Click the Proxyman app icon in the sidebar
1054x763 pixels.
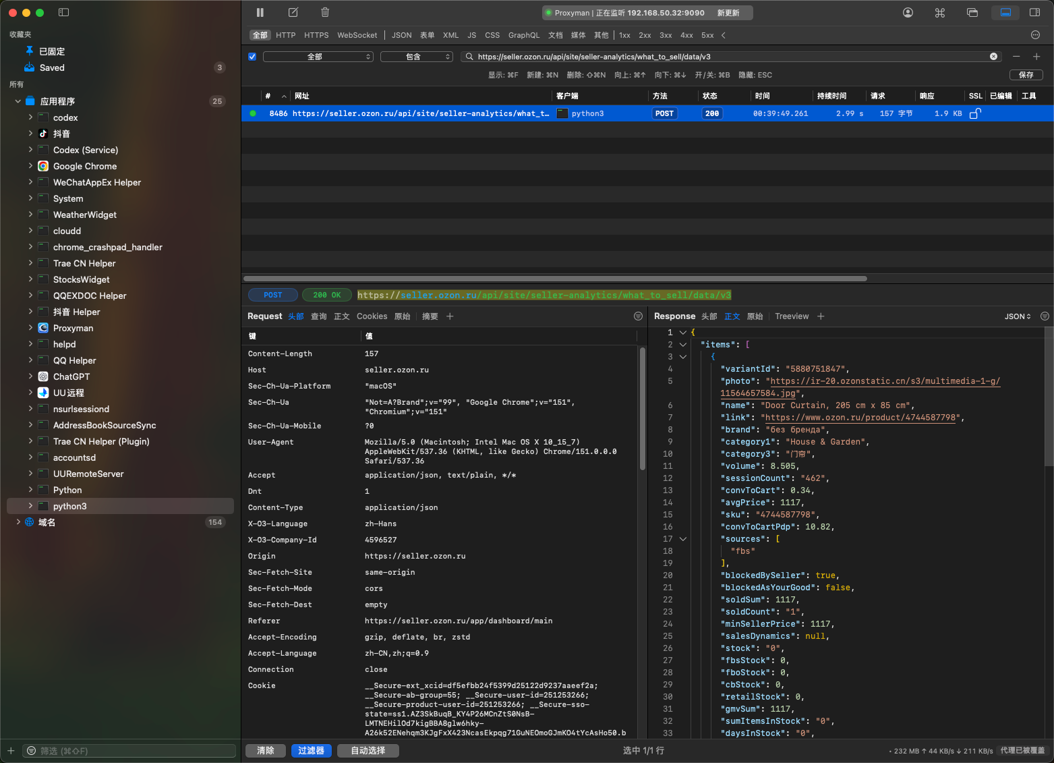point(43,328)
